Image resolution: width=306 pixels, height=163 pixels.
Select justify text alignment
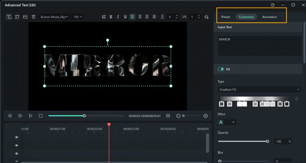[154, 17]
